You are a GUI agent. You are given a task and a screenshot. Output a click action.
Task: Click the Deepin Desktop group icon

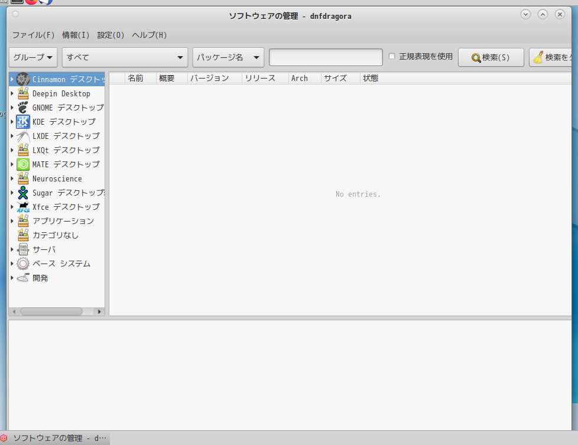coord(23,93)
